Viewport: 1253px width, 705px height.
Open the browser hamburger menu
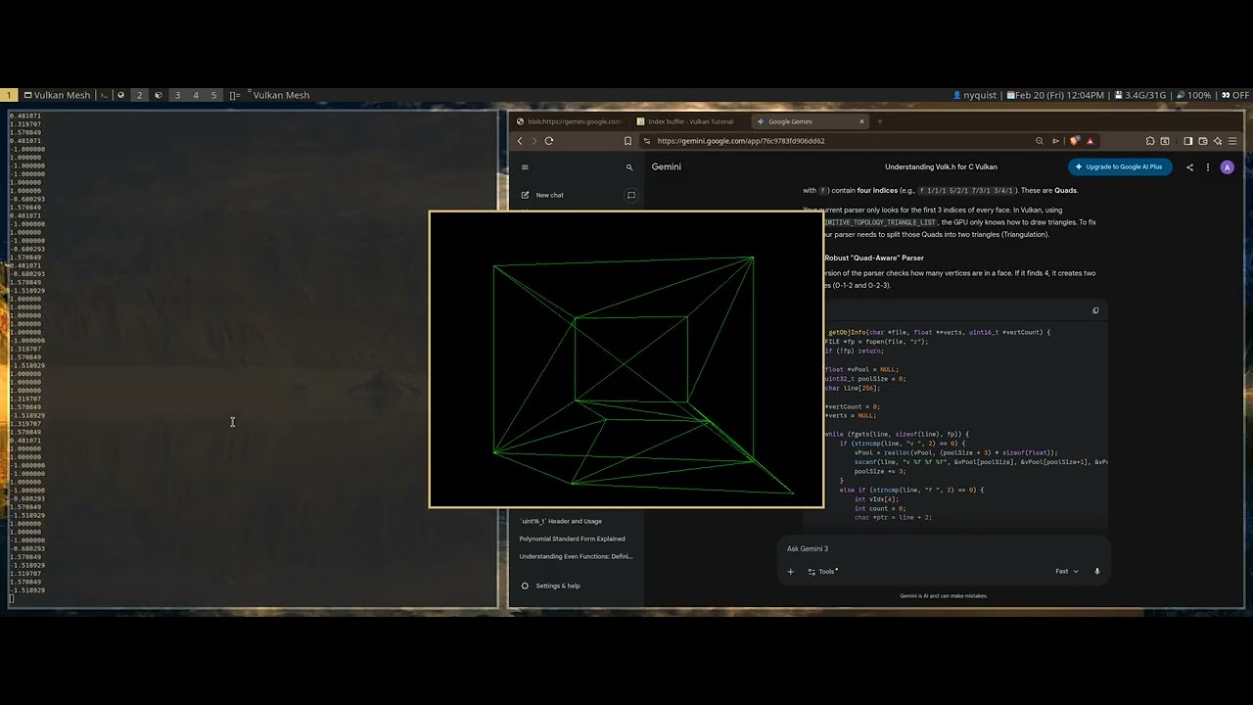pos(1232,141)
